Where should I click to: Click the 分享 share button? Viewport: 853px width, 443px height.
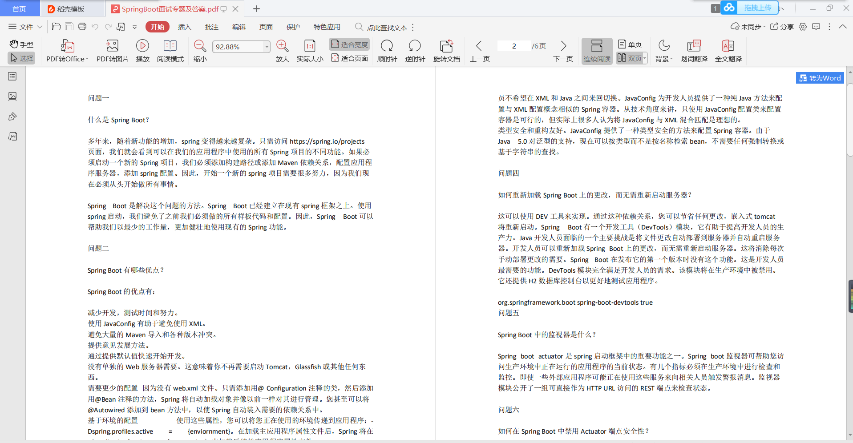pos(782,27)
